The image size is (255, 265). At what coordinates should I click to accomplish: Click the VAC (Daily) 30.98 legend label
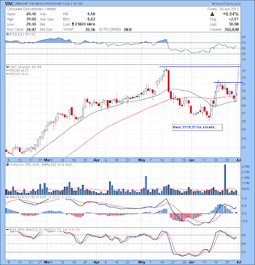25,67
